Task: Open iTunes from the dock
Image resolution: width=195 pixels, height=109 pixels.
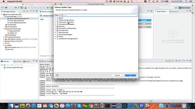Action: click(x=62, y=106)
